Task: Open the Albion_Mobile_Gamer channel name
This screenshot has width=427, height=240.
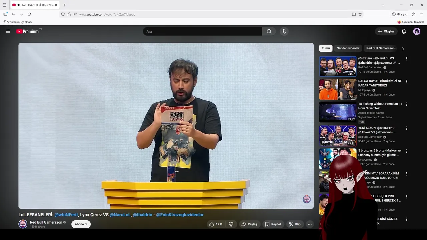Action: pos(371,113)
